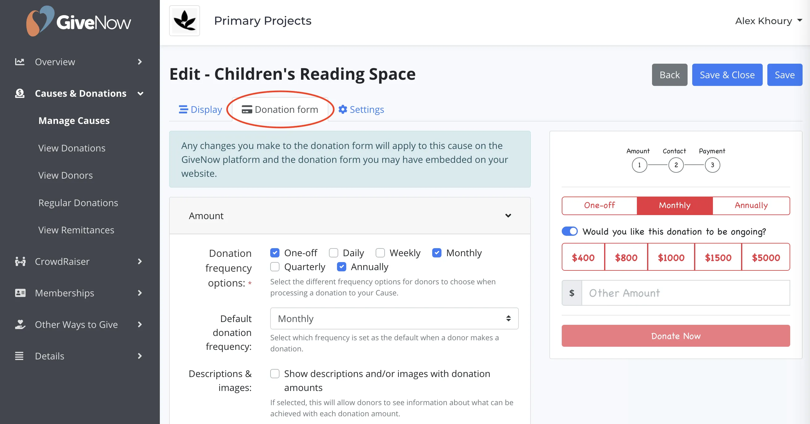Click the Overview chart icon
The height and width of the screenshot is (424, 810).
point(19,61)
